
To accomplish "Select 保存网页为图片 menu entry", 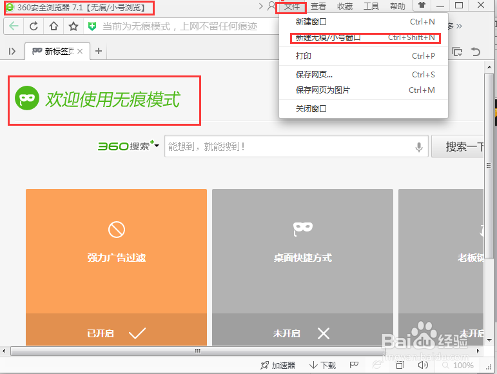I will 364,90.
